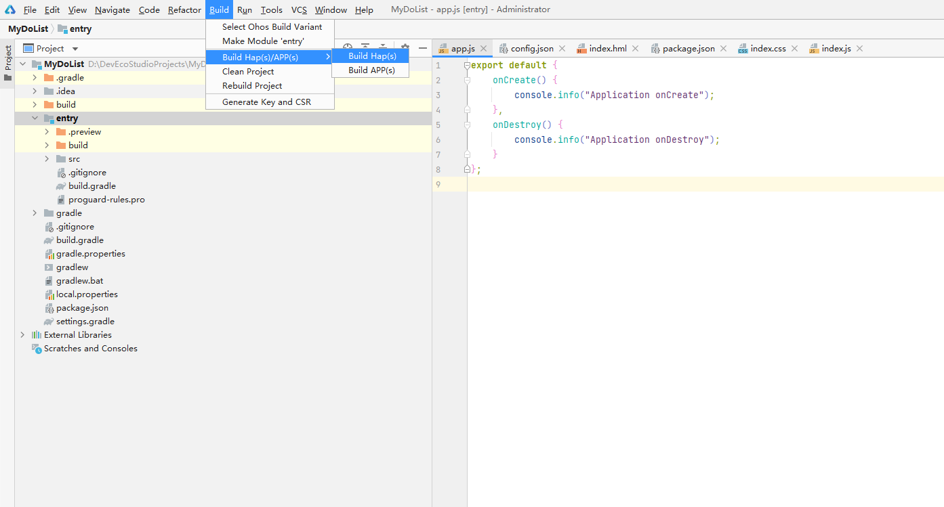
Task: Place cursor on empty line 9
Action: (x=705, y=184)
